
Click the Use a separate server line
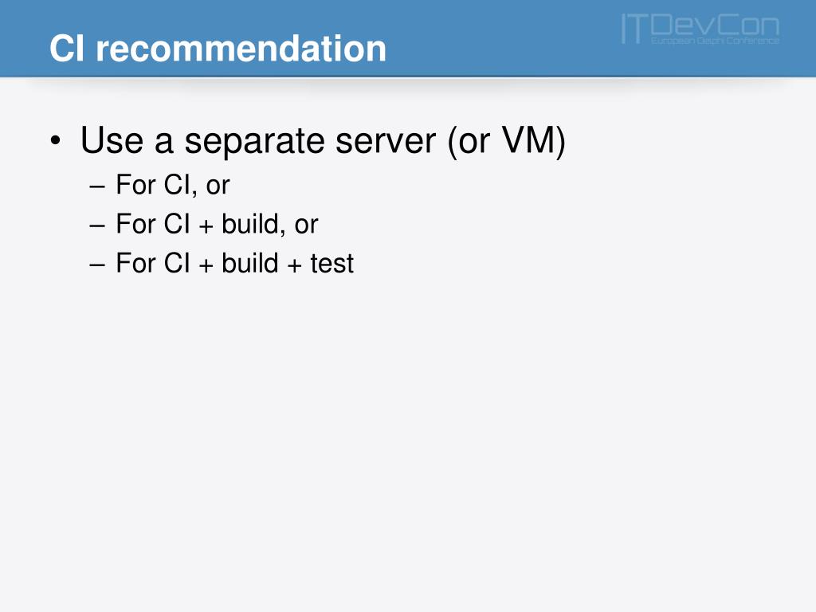(323, 141)
